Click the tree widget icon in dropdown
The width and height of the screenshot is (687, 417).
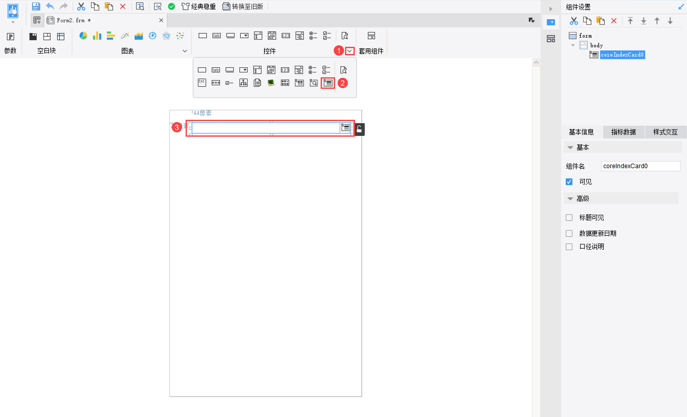pyautogui.click(x=243, y=83)
